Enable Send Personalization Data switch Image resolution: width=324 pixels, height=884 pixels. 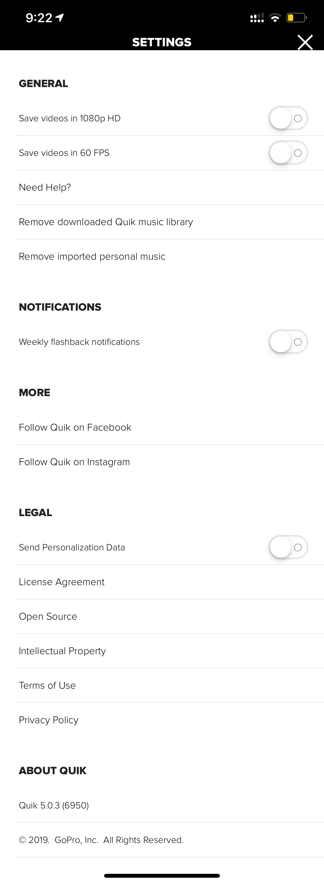coord(288,547)
